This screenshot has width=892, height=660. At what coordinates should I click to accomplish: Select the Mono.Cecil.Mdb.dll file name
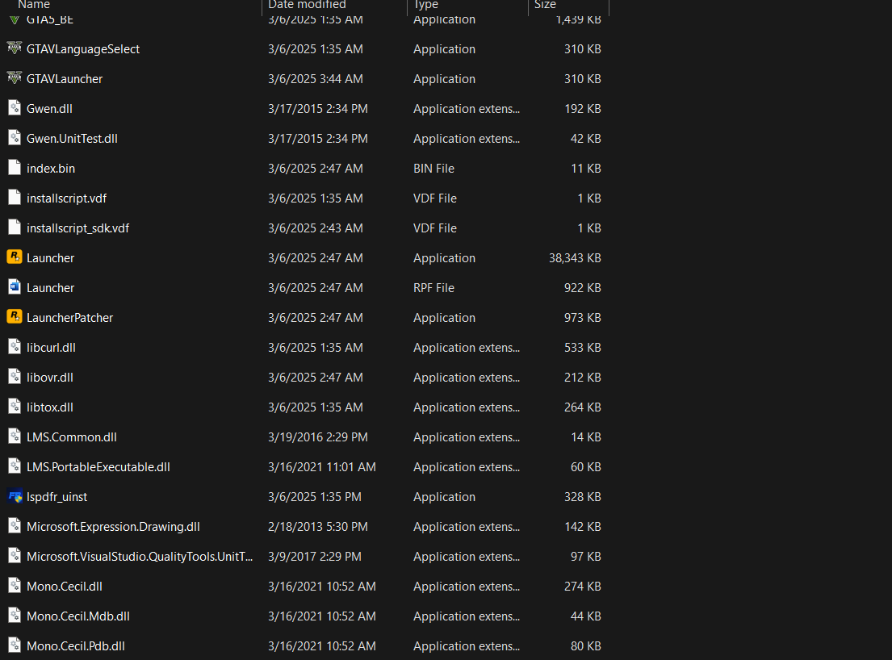(78, 616)
